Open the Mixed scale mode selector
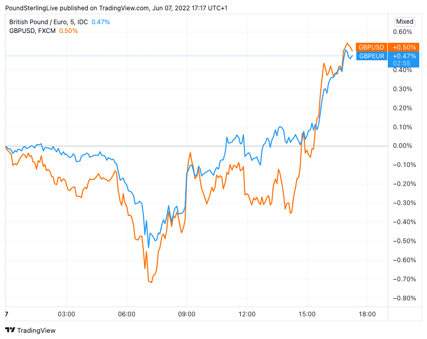The width and height of the screenshot is (427, 339). [404, 22]
